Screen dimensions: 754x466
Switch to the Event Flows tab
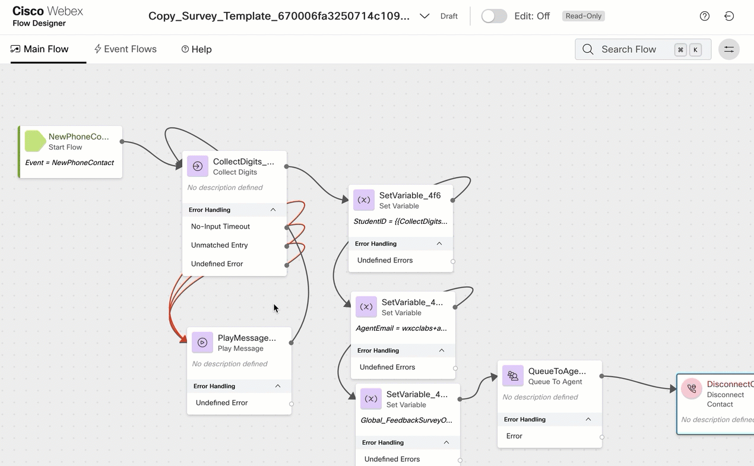125,49
